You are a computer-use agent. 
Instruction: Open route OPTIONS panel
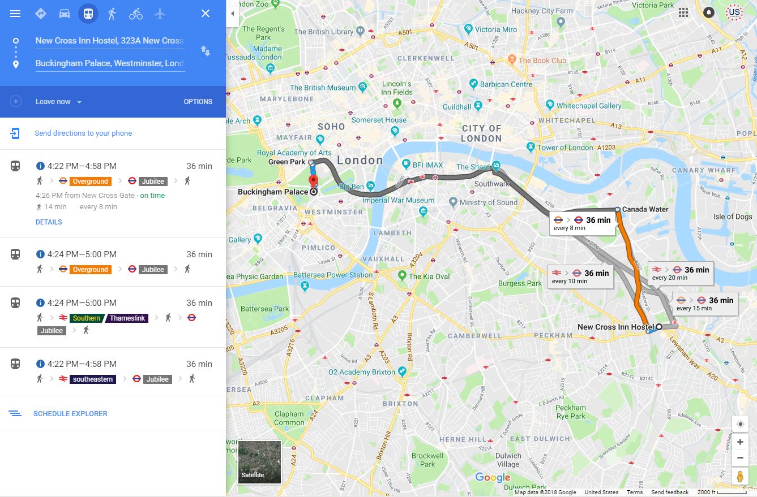(198, 102)
